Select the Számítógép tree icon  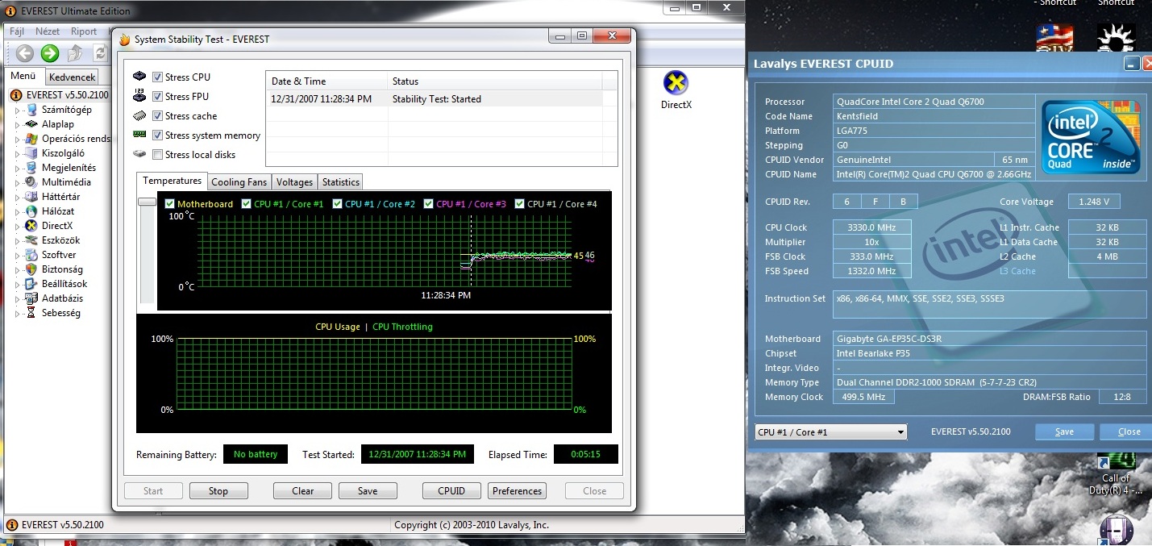(31, 110)
